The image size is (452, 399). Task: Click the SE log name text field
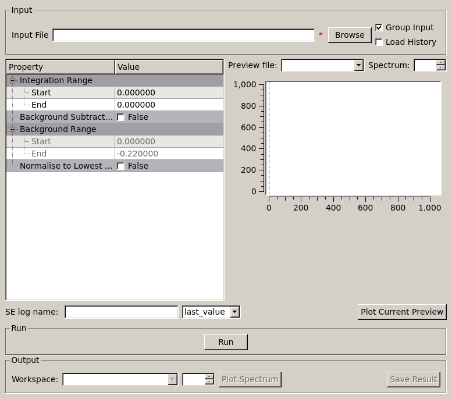pos(121,312)
